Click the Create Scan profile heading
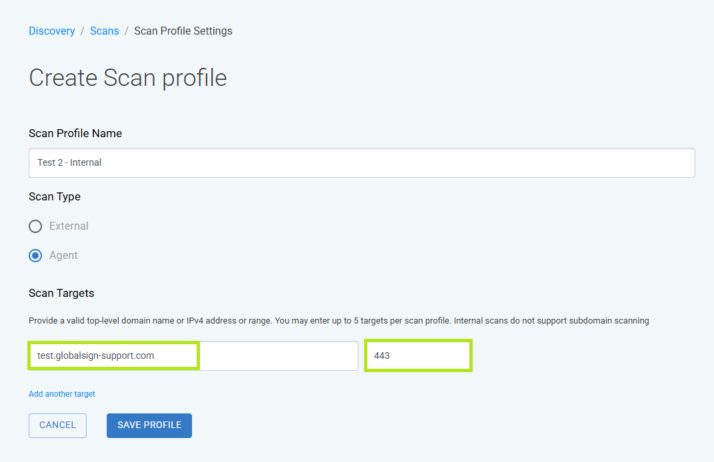 coord(127,78)
